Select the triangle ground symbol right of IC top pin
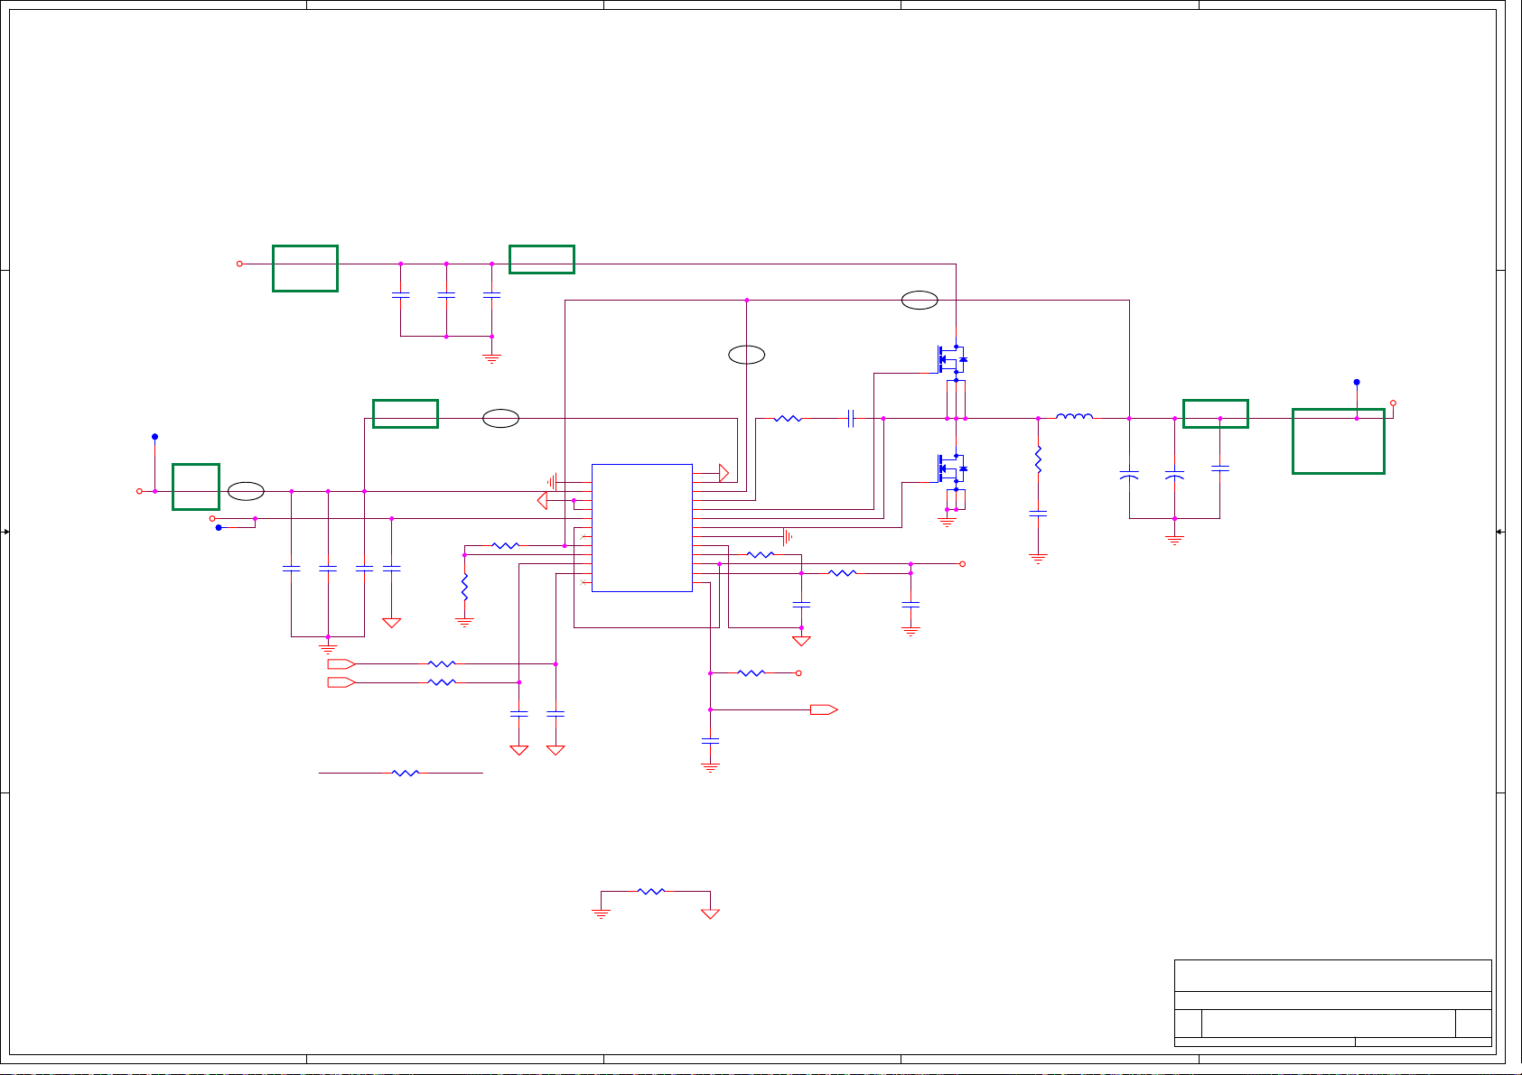 coord(724,473)
